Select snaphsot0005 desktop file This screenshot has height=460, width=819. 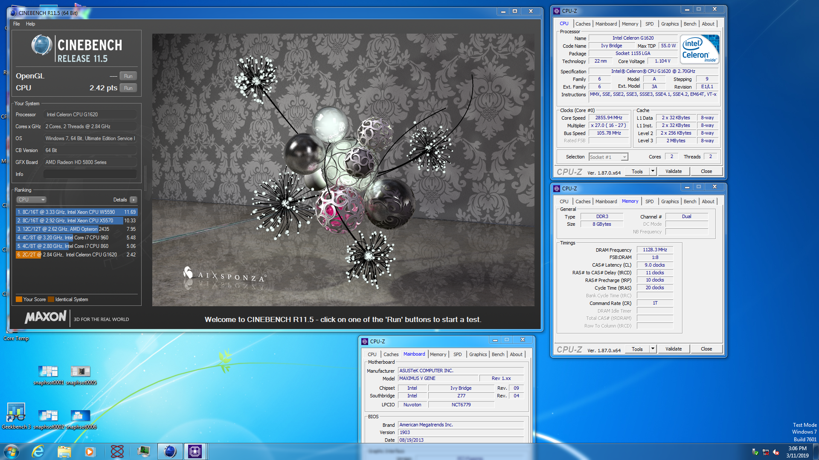[81, 375]
